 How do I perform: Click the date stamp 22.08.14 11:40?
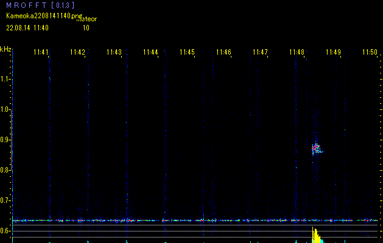(x=27, y=28)
